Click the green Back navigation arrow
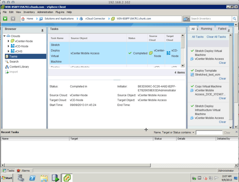 5,19
